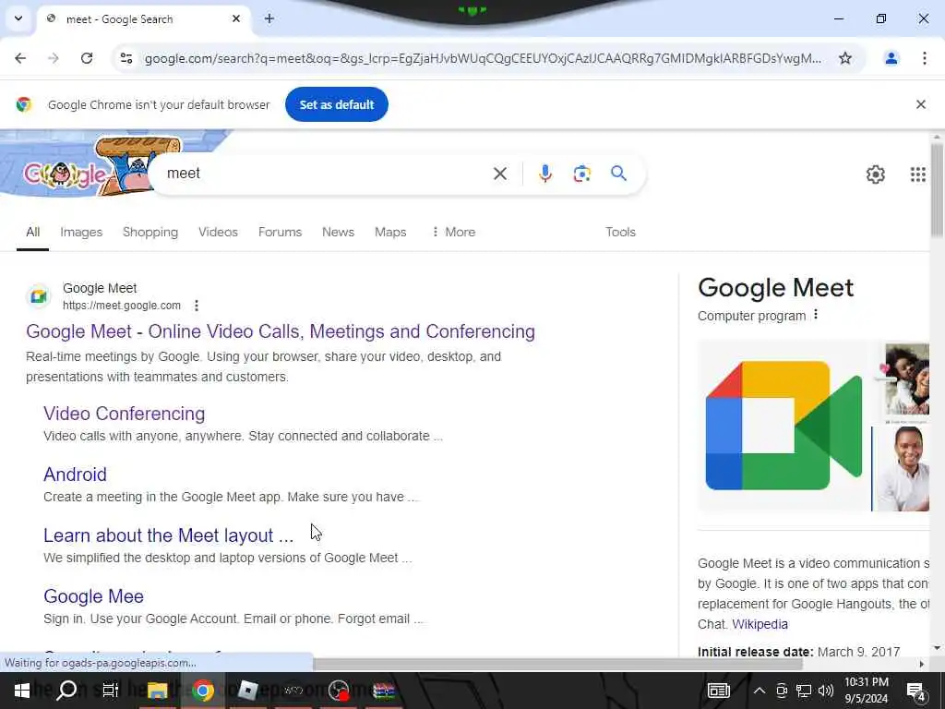Open the smiling man photo thumbnail
This screenshot has height=709, width=945.
[902, 468]
